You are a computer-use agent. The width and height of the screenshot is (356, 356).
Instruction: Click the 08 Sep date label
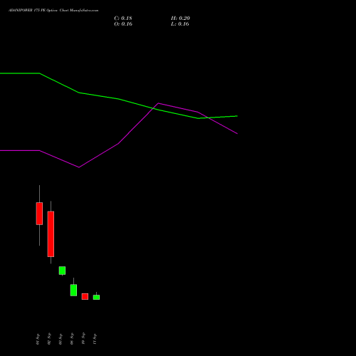72,339
